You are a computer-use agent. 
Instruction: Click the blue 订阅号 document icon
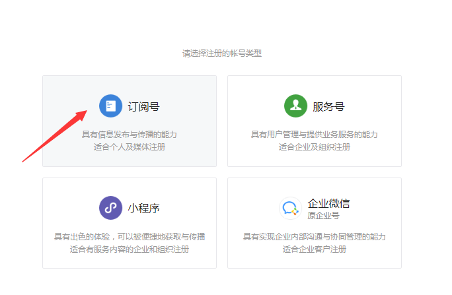point(111,106)
